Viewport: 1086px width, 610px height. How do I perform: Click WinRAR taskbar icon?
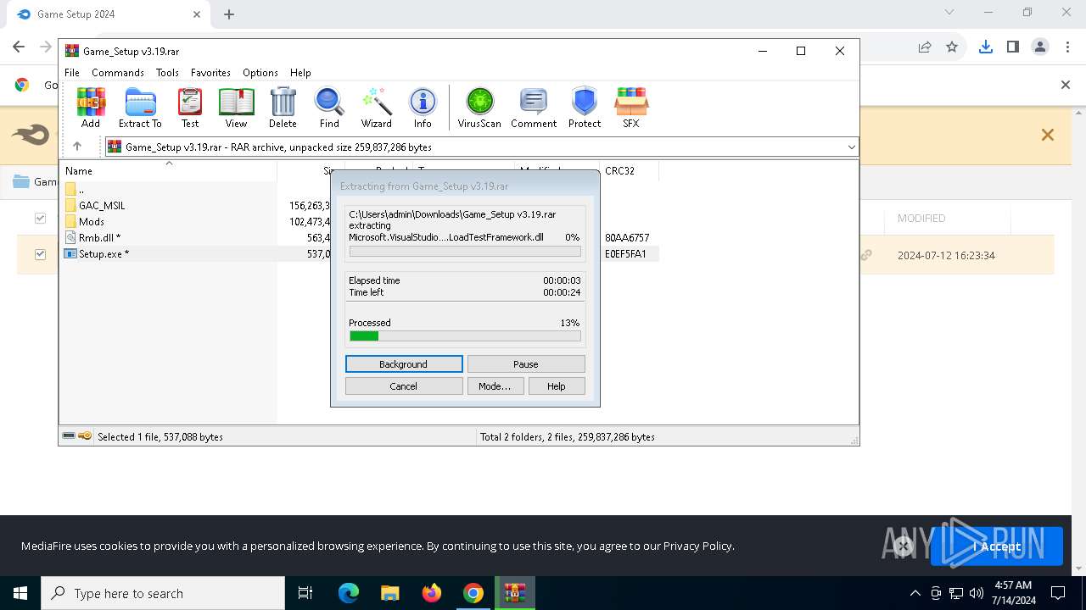coord(515,593)
